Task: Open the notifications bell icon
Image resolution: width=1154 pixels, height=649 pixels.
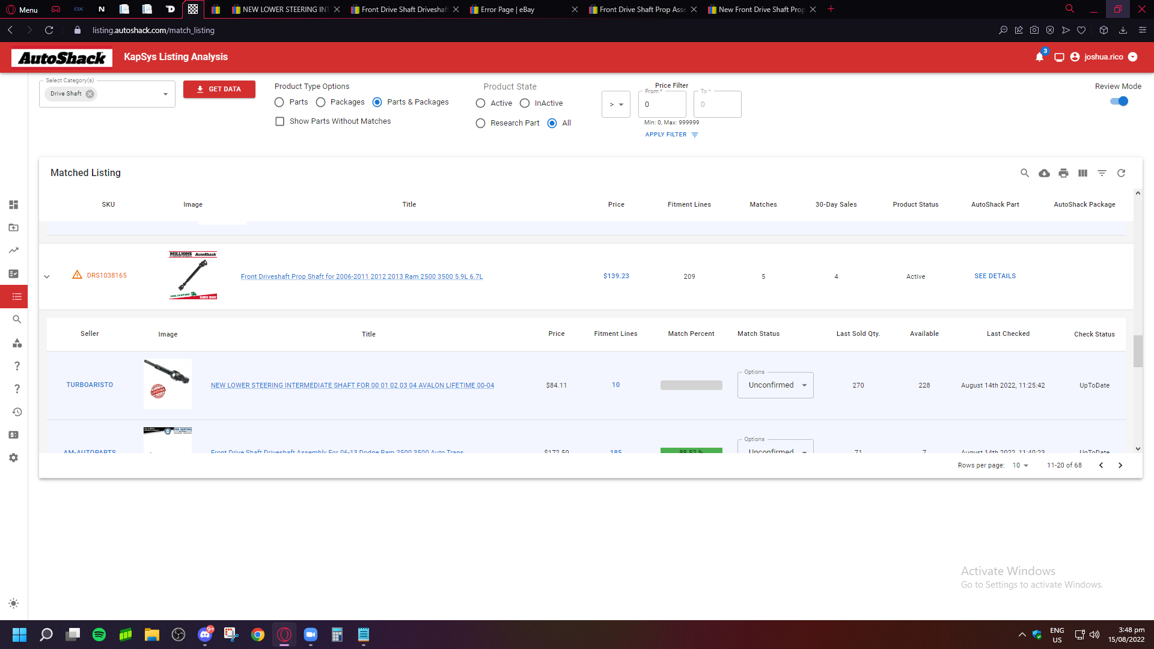Action: coord(1039,57)
